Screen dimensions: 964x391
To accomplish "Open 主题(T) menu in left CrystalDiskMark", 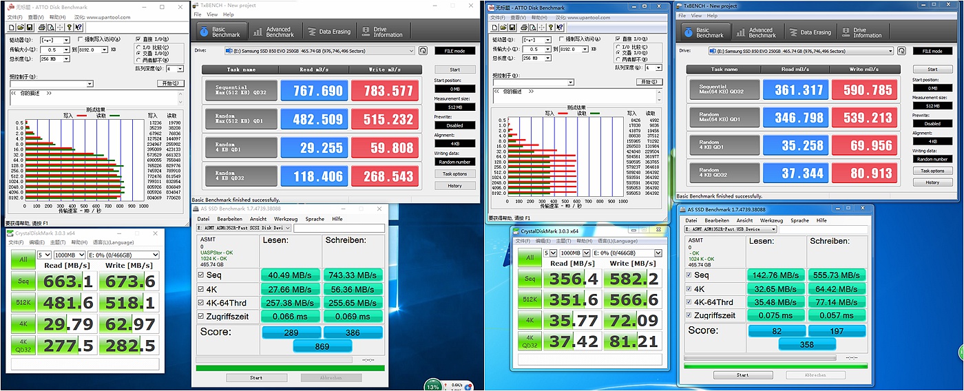I will pos(58,242).
